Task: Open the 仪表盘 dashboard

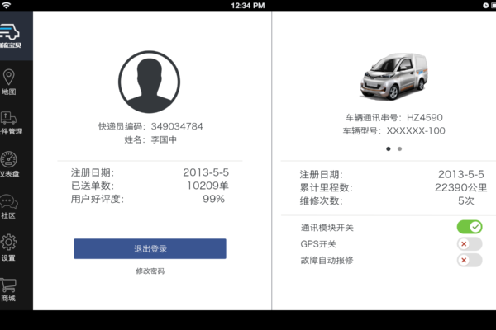Action: 9,164
